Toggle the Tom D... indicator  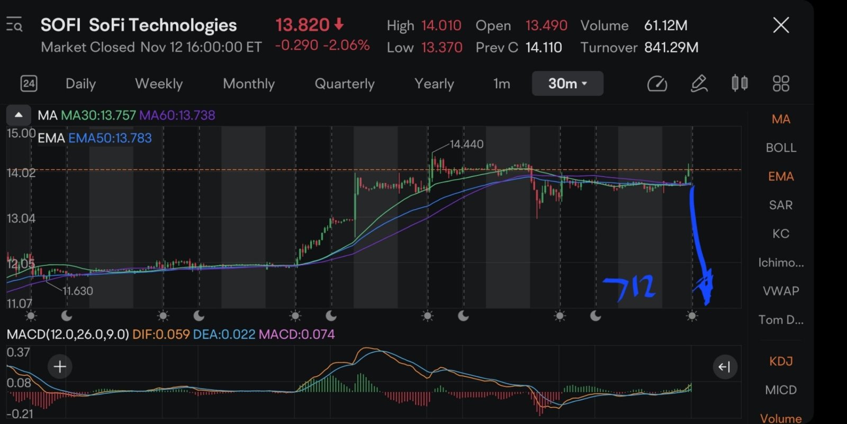point(781,319)
